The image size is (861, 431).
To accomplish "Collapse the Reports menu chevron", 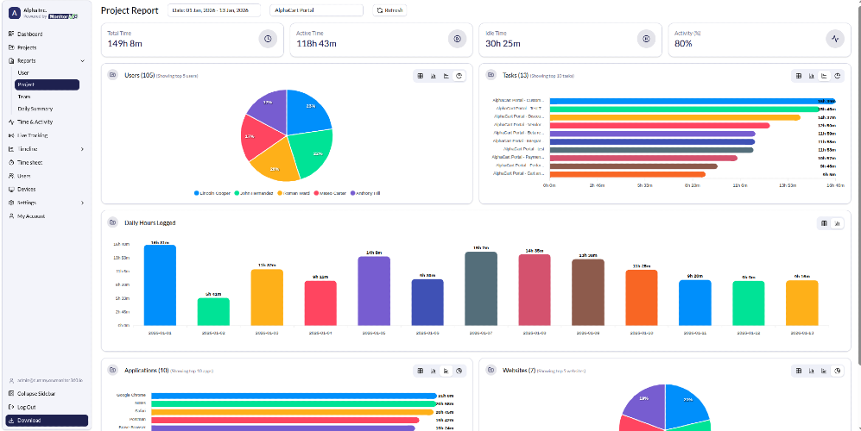I will 83,61.
